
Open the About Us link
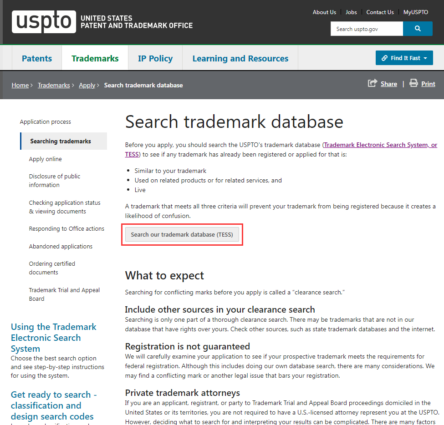click(x=324, y=12)
